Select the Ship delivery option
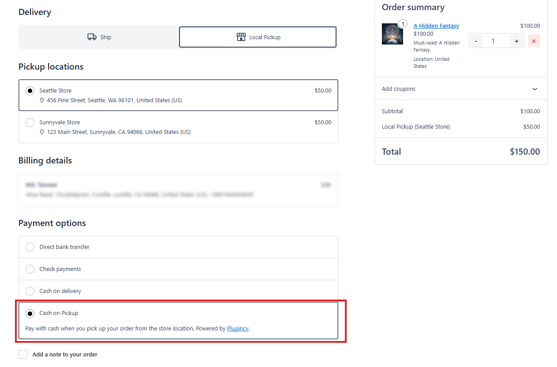 99,37
